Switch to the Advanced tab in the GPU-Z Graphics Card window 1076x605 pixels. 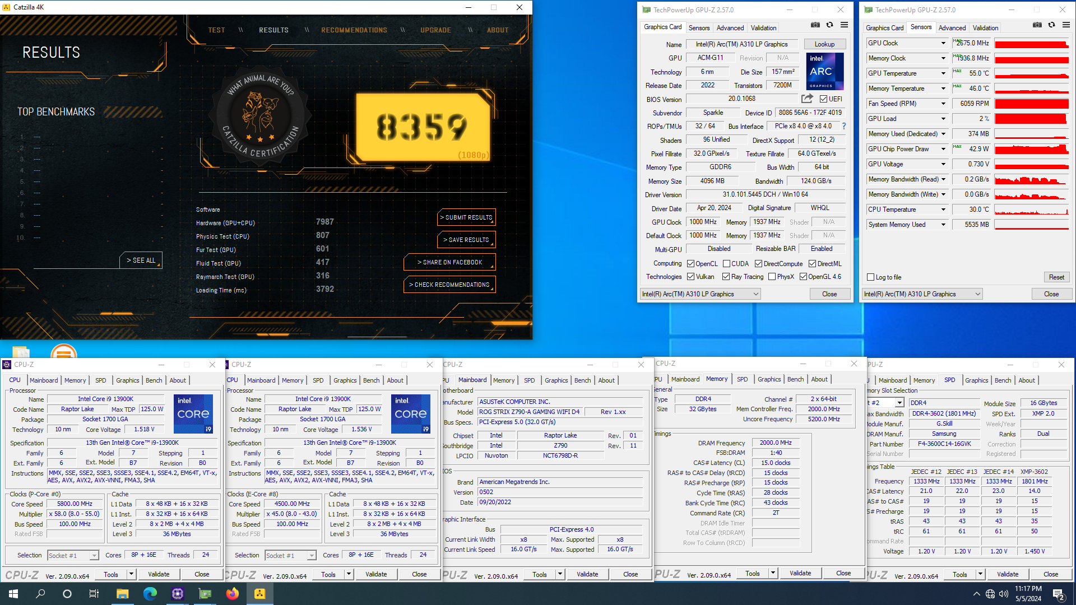[x=730, y=28]
